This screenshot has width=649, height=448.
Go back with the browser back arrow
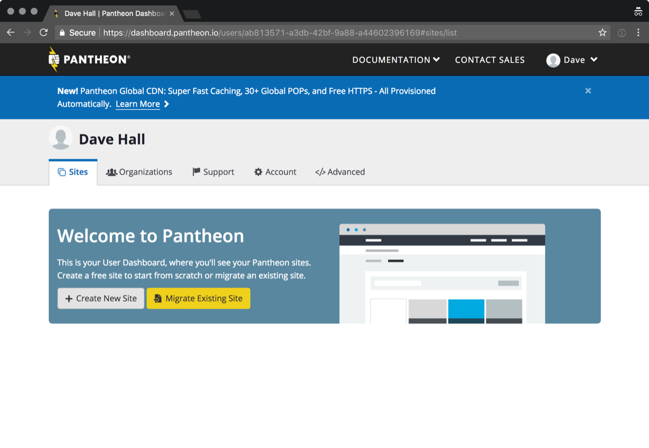click(x=11, y=33)
